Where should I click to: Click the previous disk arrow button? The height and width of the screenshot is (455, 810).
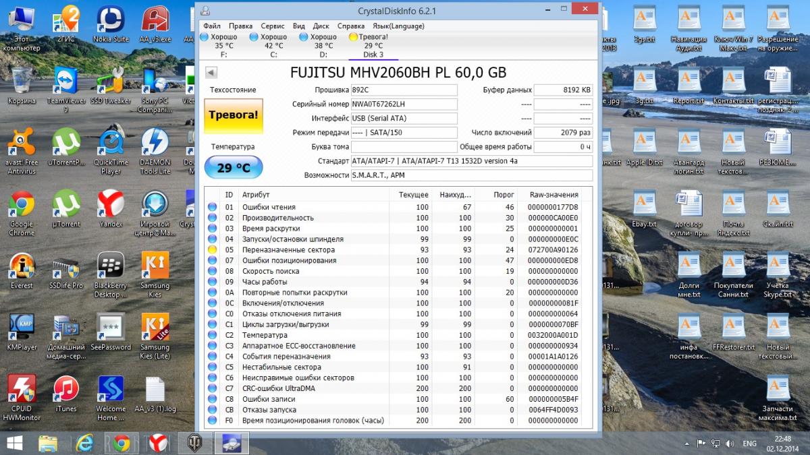[x=211, y=72]
